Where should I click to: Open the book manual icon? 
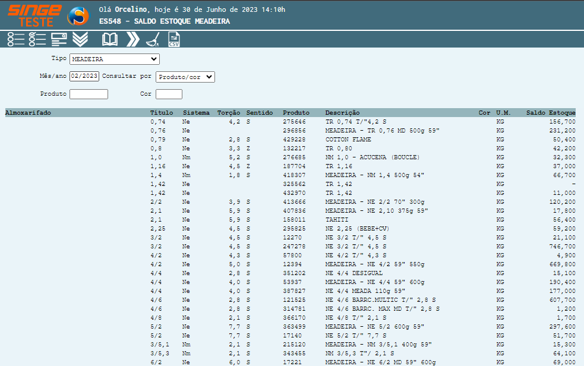click(x=110, y=40)
